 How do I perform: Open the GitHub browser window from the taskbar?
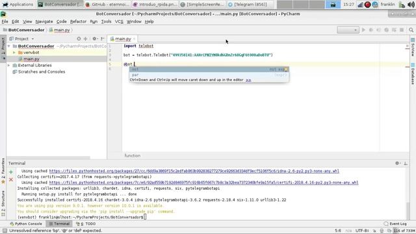[x=108, y=5]
